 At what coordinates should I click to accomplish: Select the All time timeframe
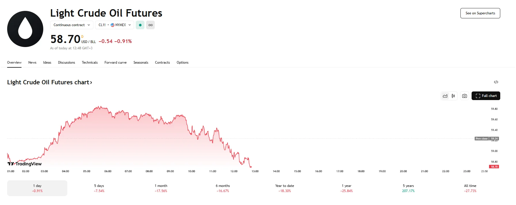[470, 188]
